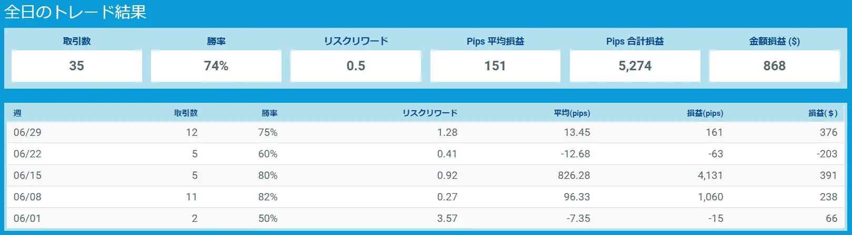The height and width of the screenshot is (235, 852).
Task: Sort table by the 週 column header
Action: 17,113
